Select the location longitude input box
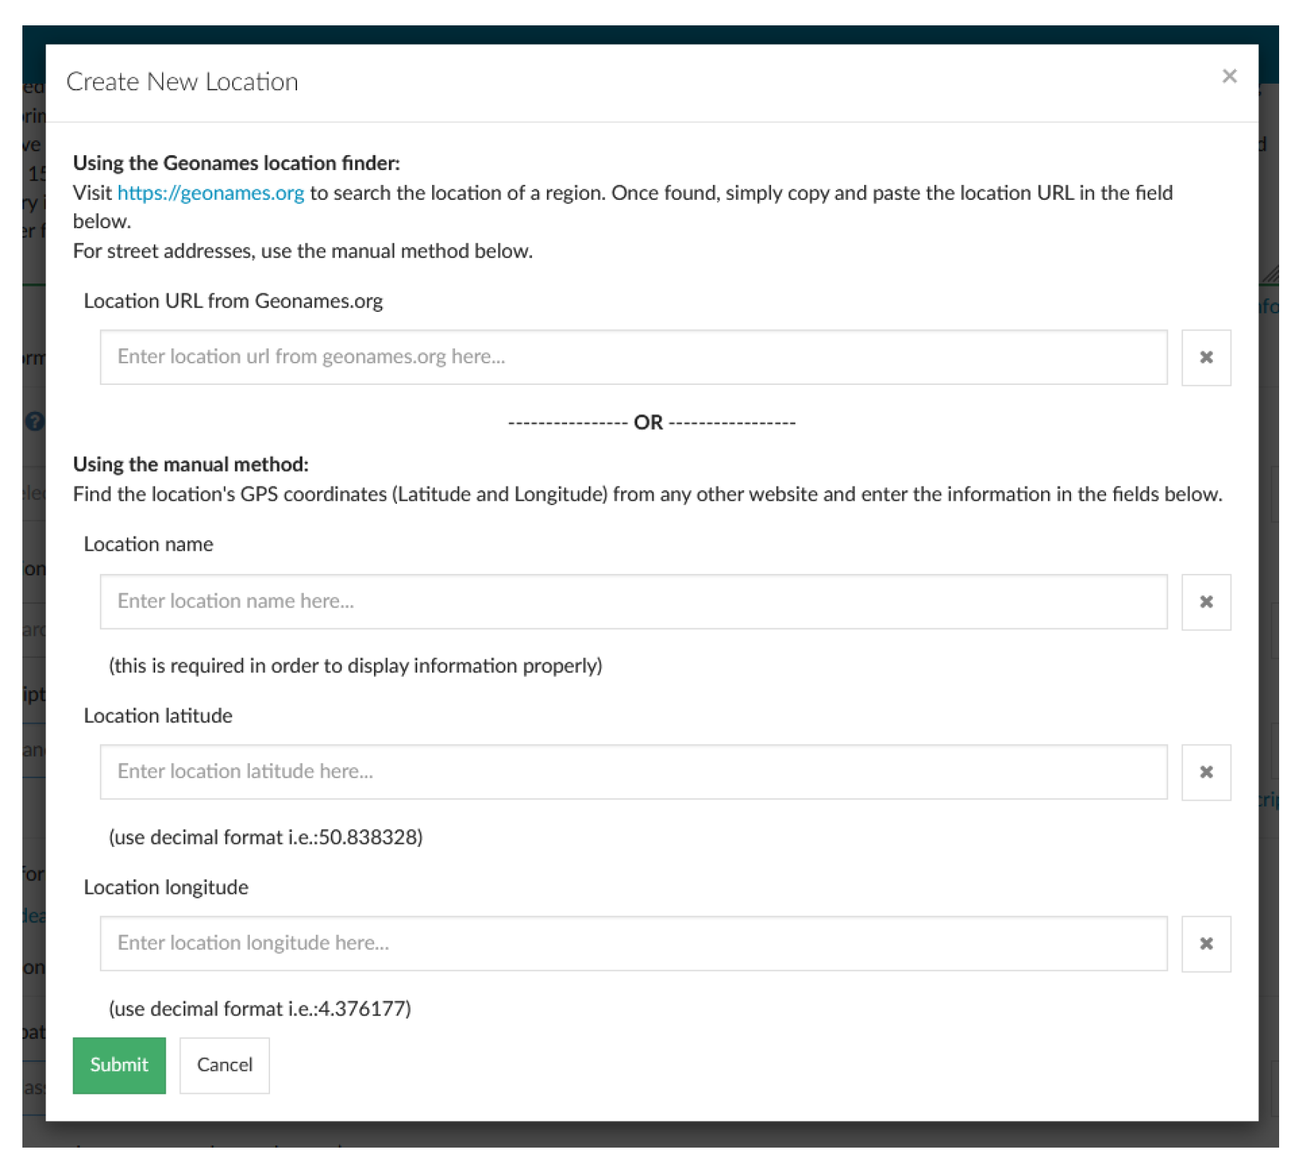 (633, 943)
